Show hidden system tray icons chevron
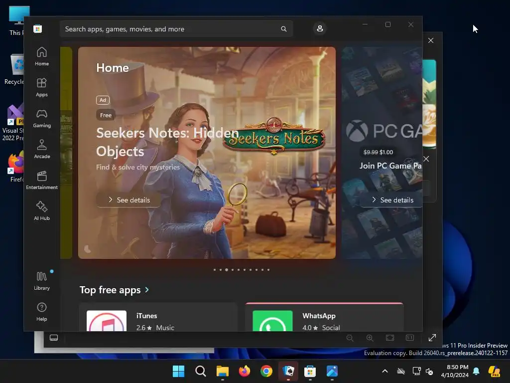Viewport: 510px width, 383px height. 385,371
